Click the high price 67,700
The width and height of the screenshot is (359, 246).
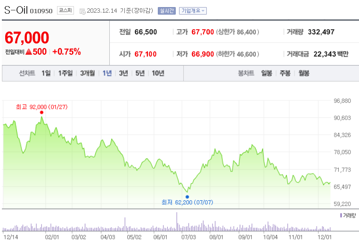203,32
